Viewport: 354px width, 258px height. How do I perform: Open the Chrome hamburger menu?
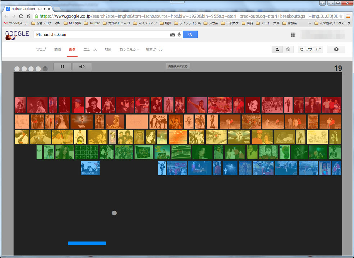click(348, 16)
